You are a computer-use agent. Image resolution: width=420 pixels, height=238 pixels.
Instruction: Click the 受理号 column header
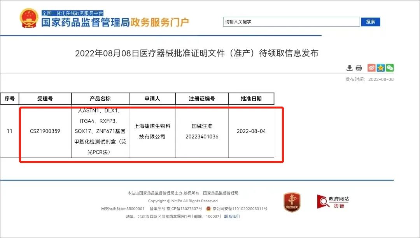click(45, 99)
